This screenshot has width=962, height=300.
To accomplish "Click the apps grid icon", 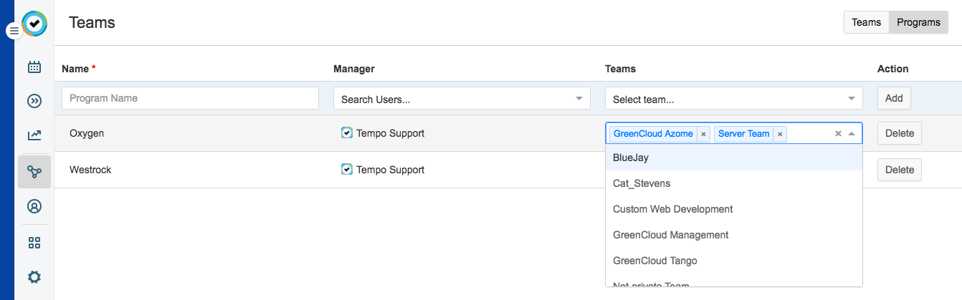I will (34, 243).
